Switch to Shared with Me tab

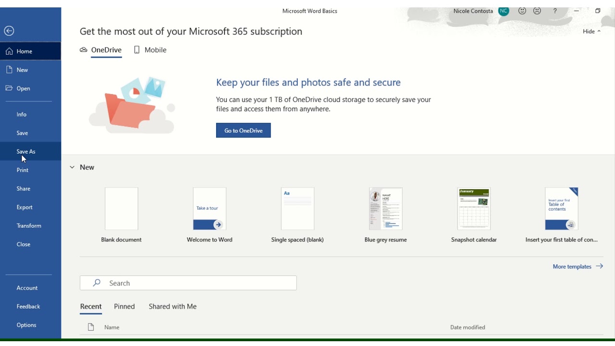[x=172, y=307]
